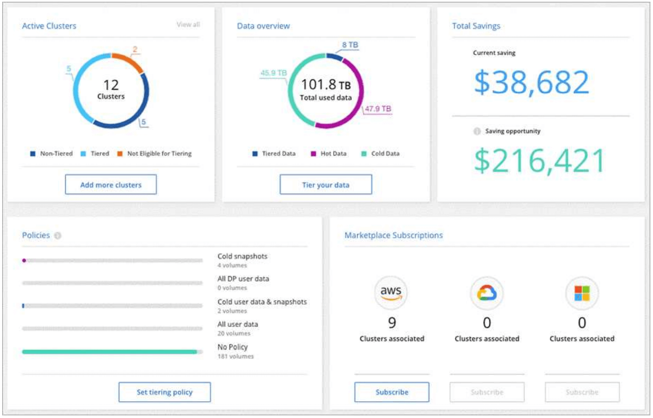Viewport: 653px width, 418px height.
Task: Click All user data policy label
Action: (x=238, y=324)
